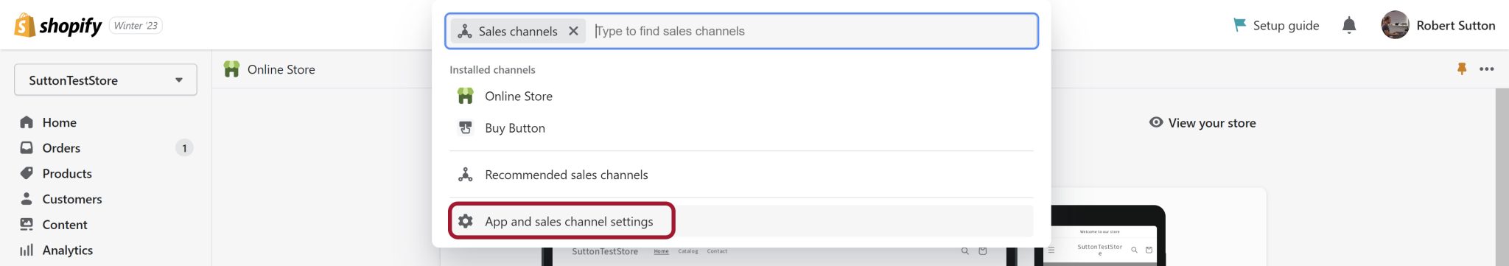Image resolution: width=1509 pixels, height=266 pixels.
Task: Click the pin icon for Online Store
Action: pos(1462,69)
